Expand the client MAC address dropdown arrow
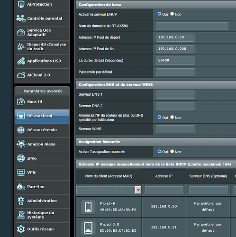This screenshot has width=236, height=237. [x=138, y=190]
